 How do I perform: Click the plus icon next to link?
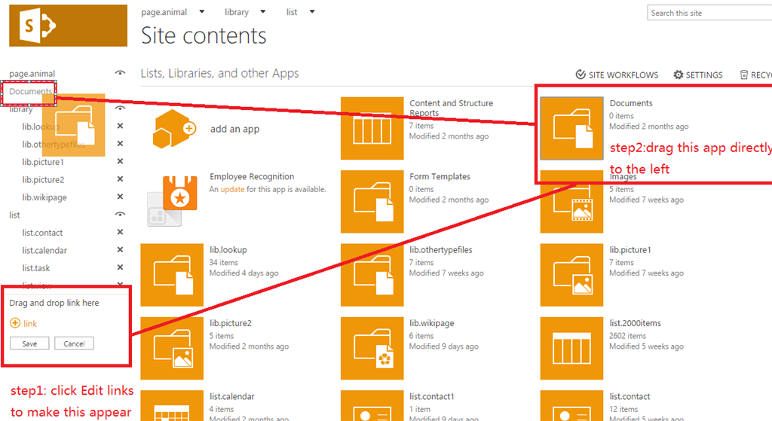(15, 323)
